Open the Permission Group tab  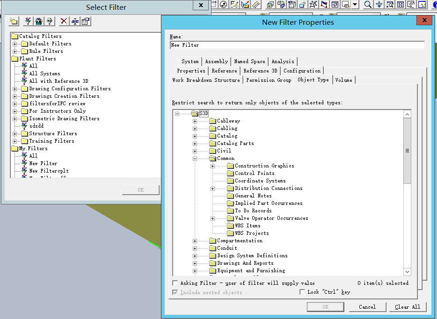click(269, 80)
